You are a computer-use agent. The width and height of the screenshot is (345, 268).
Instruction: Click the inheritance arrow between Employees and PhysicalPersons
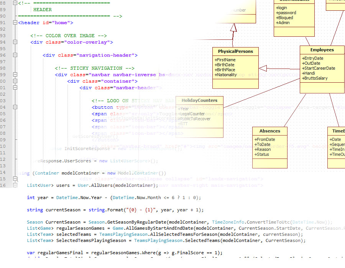click(263, 69)
